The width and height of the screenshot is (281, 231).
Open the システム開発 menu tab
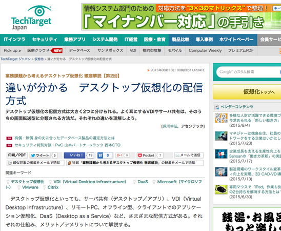pos(105,40)
